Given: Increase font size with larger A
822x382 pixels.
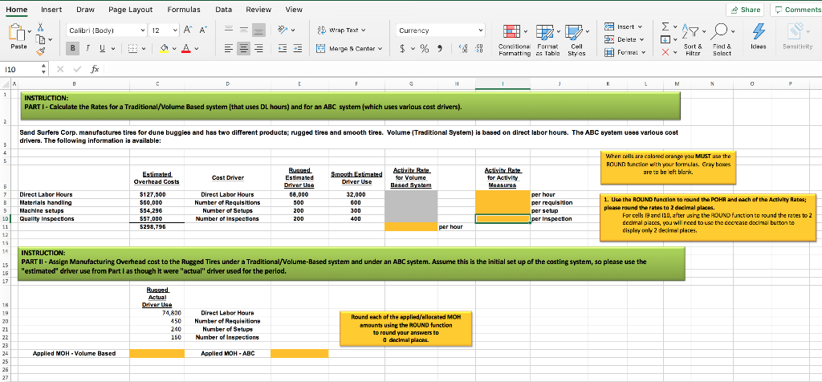Looking at the screenshot, I should 188,31.
